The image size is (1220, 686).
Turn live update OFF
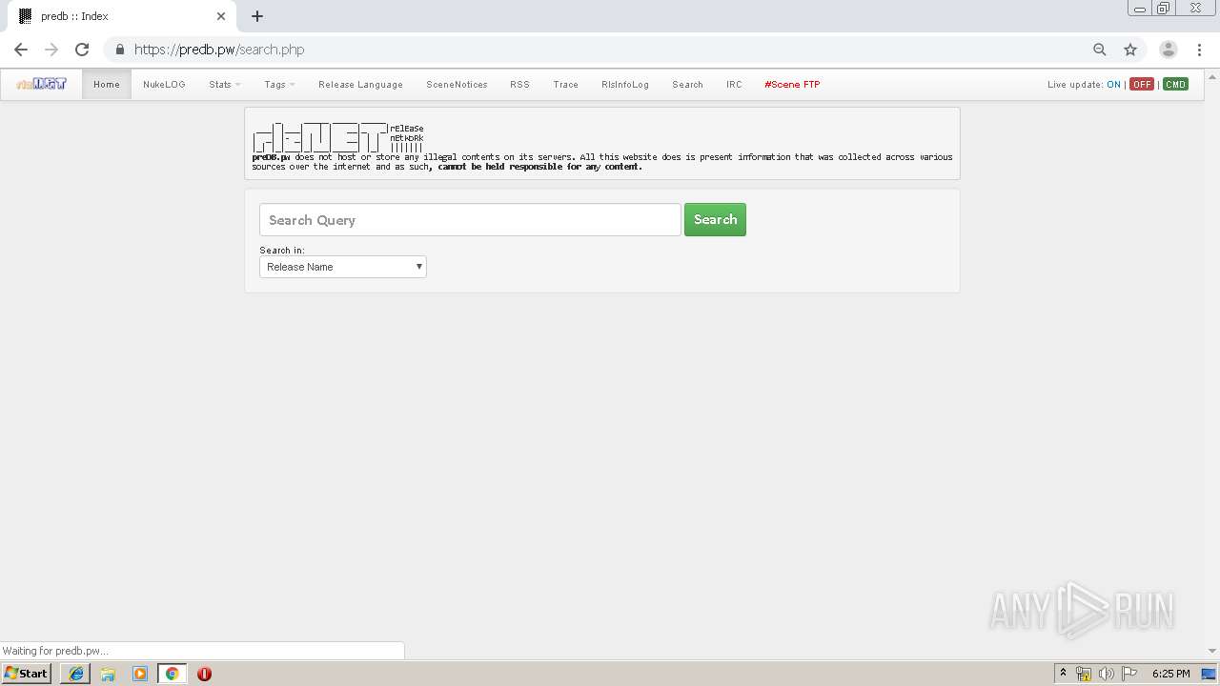point(1142,85)
